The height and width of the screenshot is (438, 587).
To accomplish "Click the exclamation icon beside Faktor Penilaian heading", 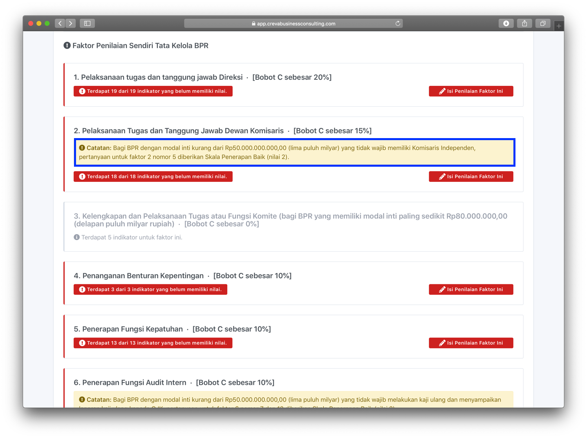I will 67,45.
